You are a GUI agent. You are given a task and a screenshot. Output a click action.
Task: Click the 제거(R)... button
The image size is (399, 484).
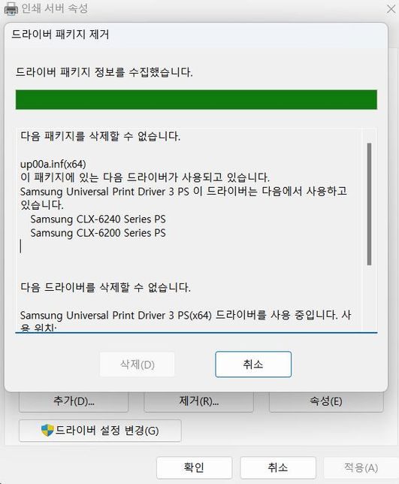(198, 401)
